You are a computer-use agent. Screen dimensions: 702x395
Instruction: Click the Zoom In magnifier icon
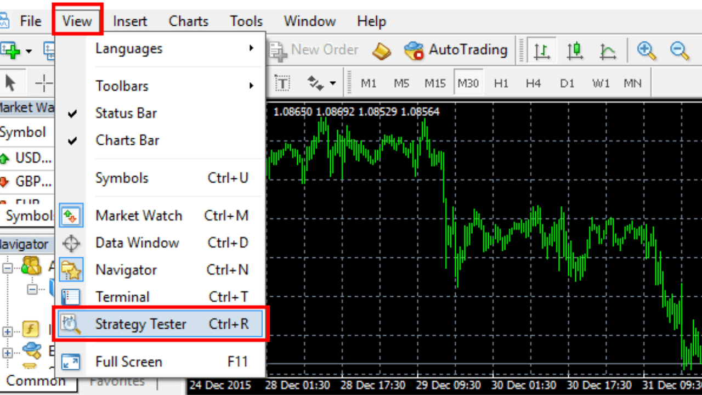click(x=647, y=50)
